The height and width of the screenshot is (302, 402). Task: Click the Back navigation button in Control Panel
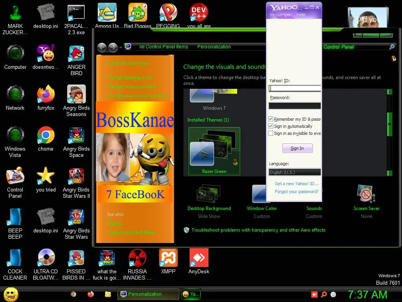click(102, 47)
